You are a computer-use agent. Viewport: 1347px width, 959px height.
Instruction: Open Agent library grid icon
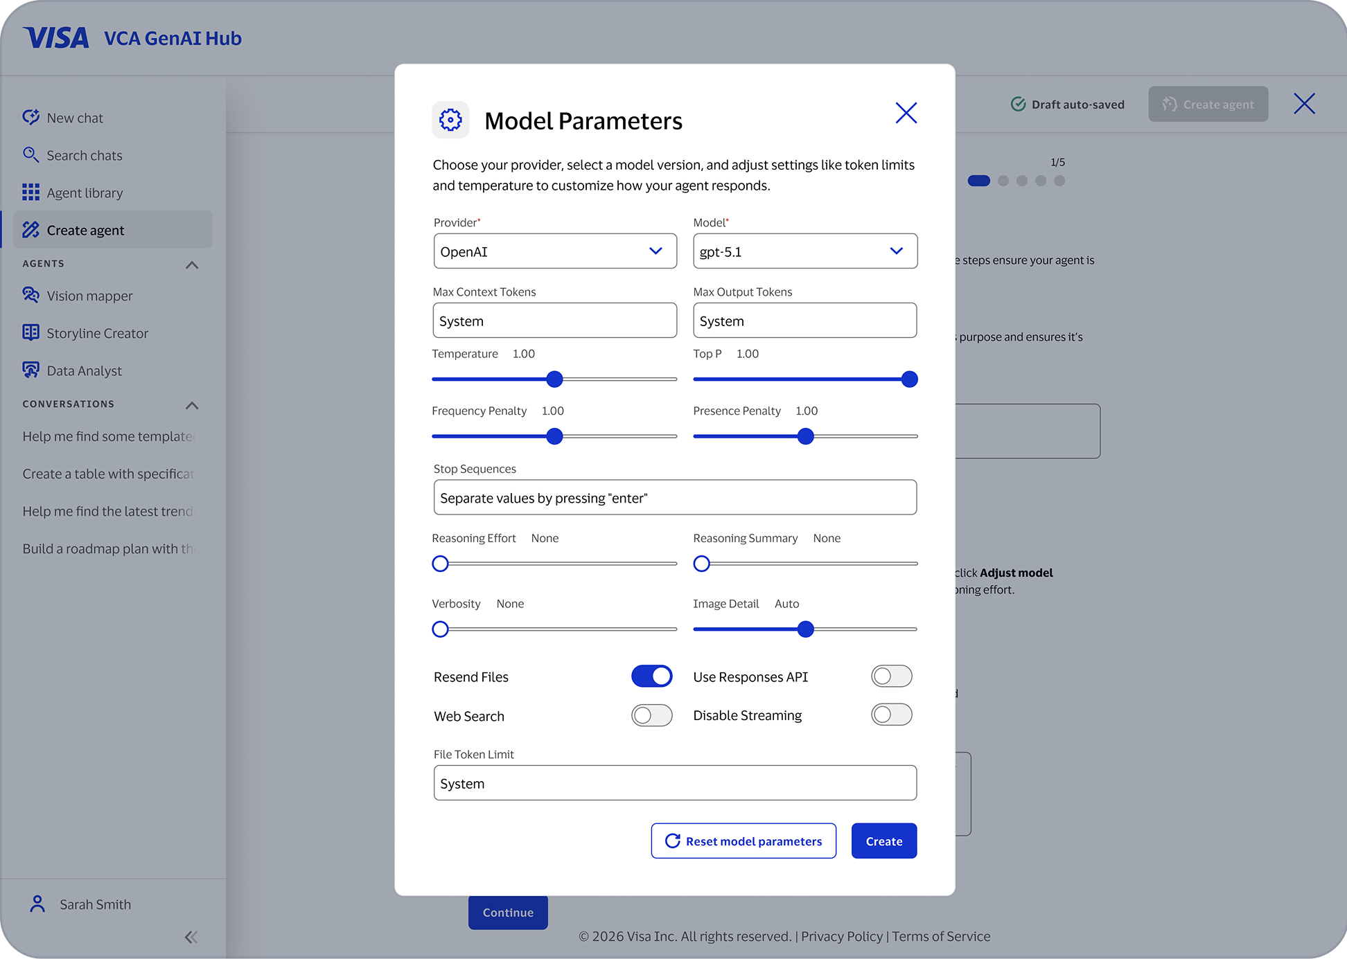(x=30, y=192)
